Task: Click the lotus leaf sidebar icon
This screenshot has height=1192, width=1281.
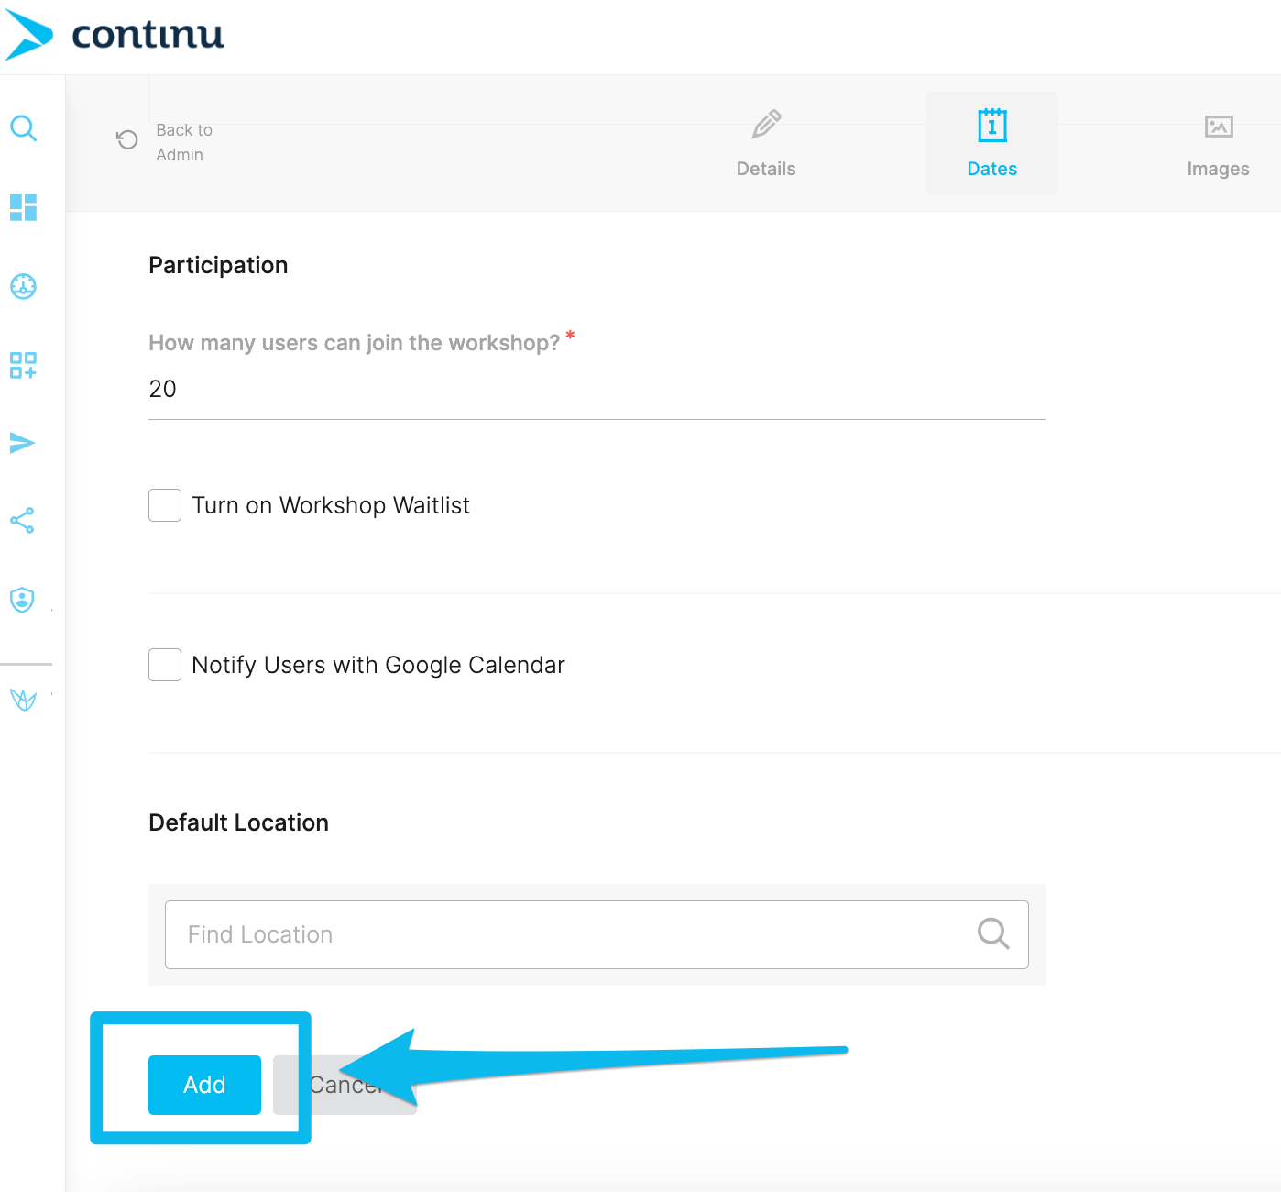Action: pyautogui.click(x=24, y=700)
